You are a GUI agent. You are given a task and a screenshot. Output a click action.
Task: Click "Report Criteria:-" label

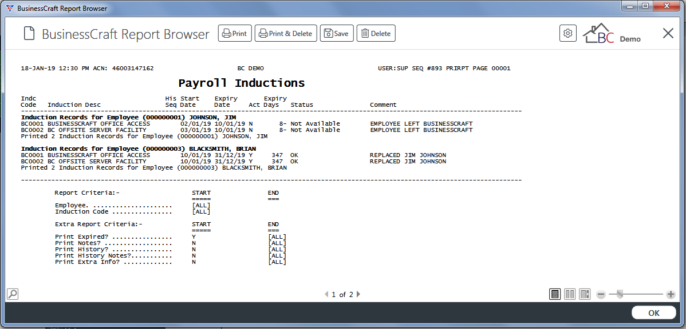(87, 193)
